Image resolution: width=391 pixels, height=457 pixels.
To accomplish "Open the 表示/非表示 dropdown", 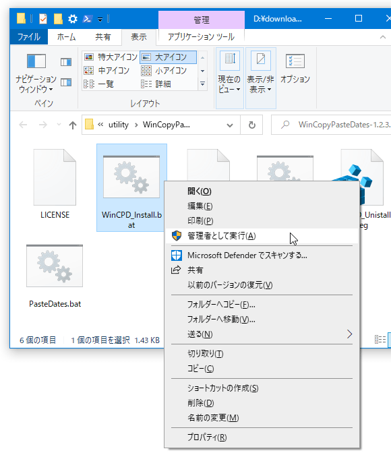I will (x=260, y=78).
